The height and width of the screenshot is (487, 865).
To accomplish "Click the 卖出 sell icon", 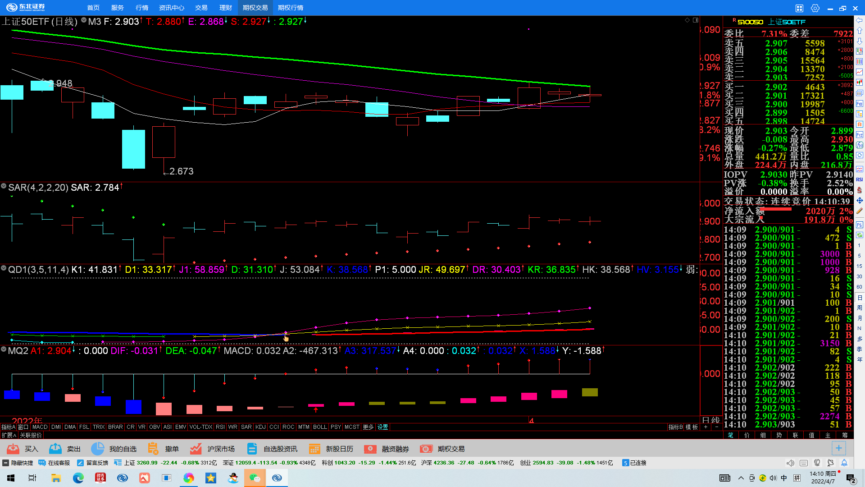I will (55, 449).
